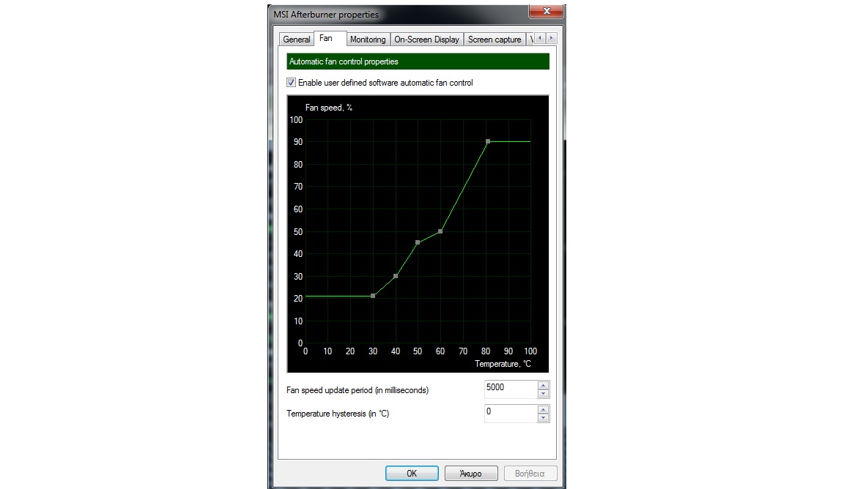844x489 pixels.
Task: Click the temperature hysteresis field
Action: click(510, 413)
